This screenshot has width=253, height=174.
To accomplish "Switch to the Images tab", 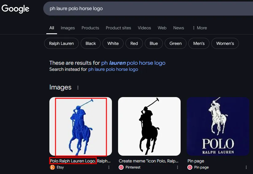I will point(68,28).
